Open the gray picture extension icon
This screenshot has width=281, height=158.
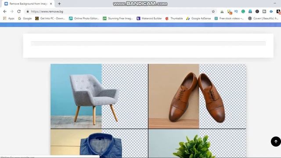pyautogui.click(x=264, y=11)
